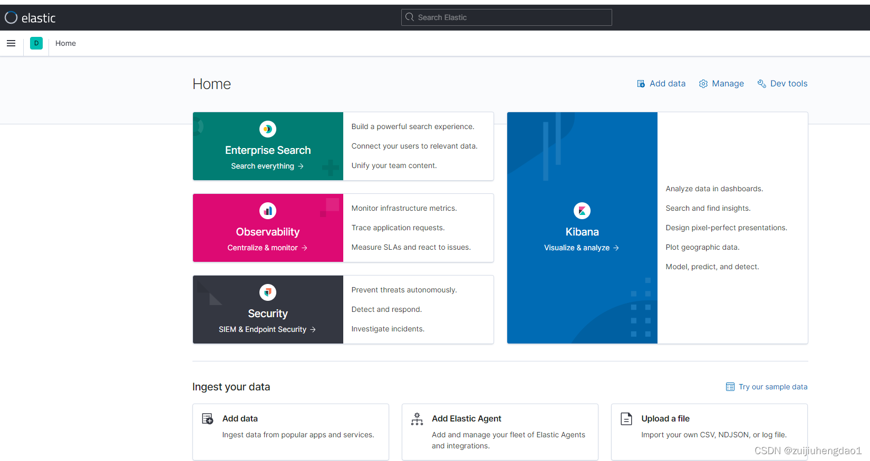Click 'Plot geographic data.' text
The image size is (870, 461).
click(702, 247)
